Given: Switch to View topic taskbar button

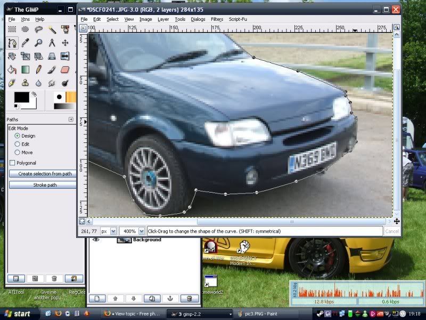Looking at the screenshot, I should tap(132, 314).
